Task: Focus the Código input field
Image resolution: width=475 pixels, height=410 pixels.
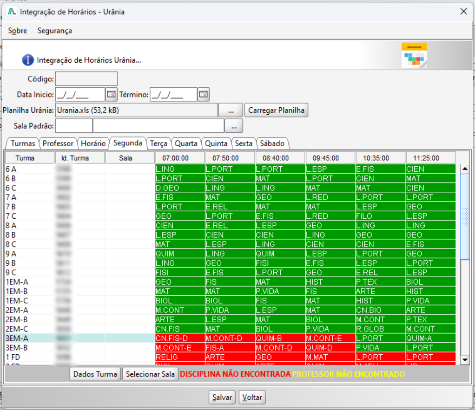Action: (x=86, y=79)
